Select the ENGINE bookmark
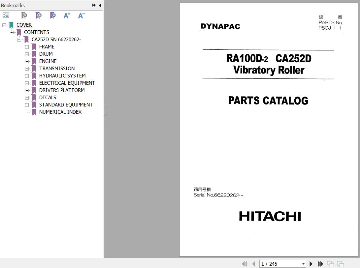The width and height of the screenshot is (360, 268). click(48, 61)
